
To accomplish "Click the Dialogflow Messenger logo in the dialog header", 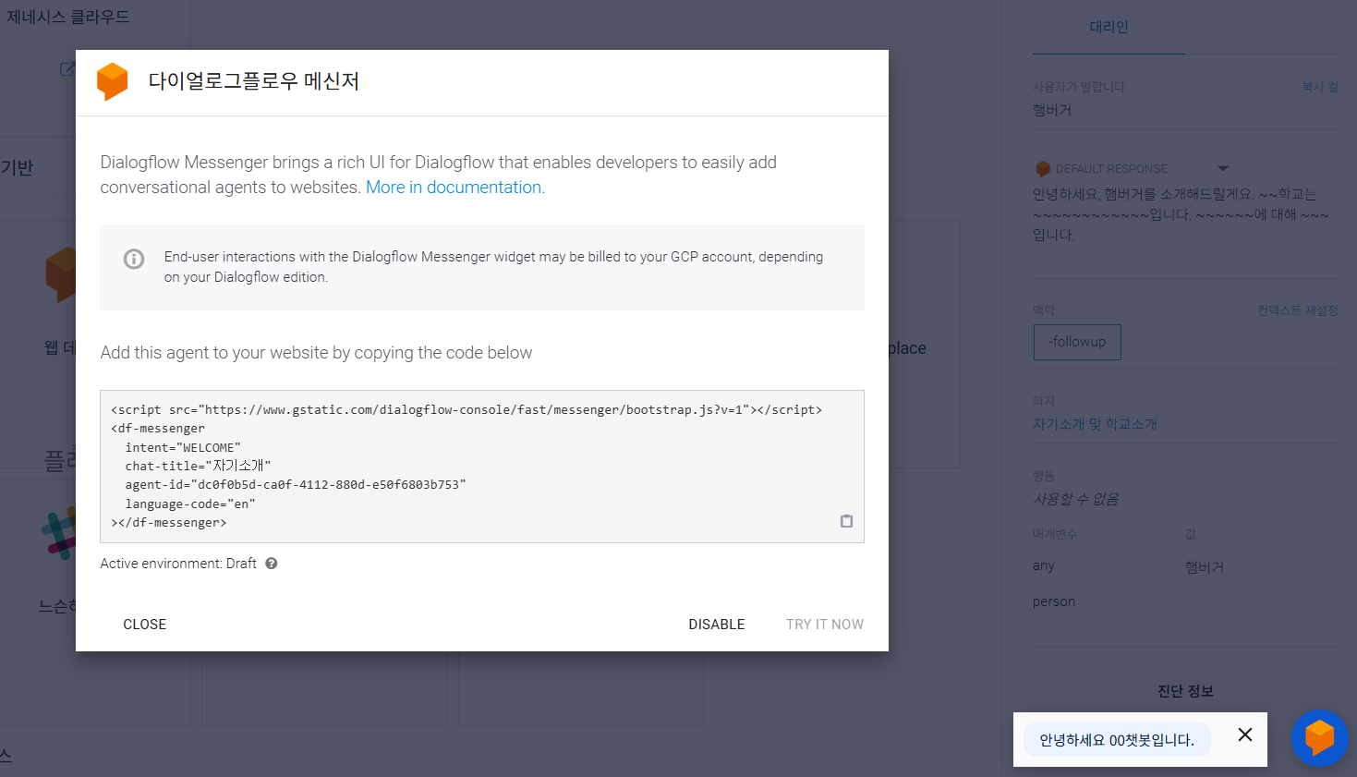I will [x=113, y=81].
